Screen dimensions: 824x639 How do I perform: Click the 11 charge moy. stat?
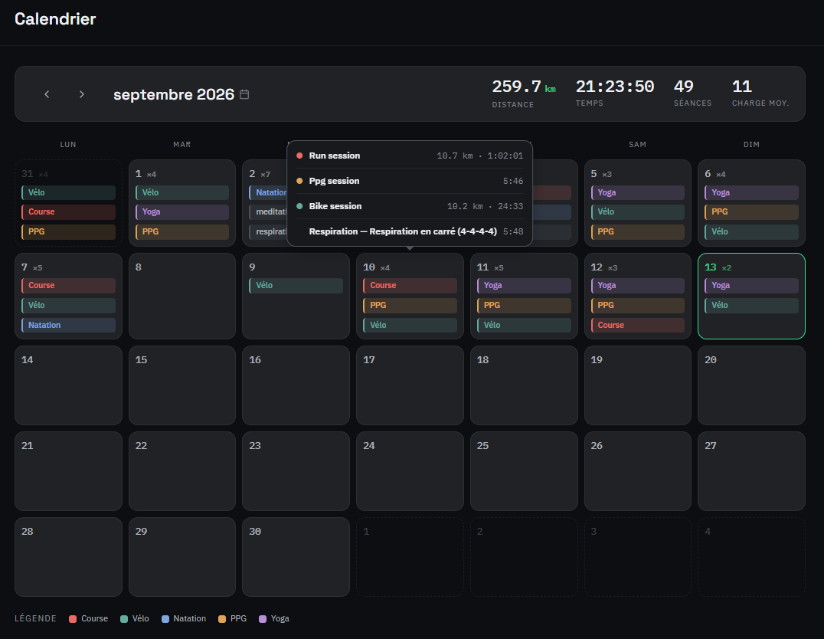[760, 93]
